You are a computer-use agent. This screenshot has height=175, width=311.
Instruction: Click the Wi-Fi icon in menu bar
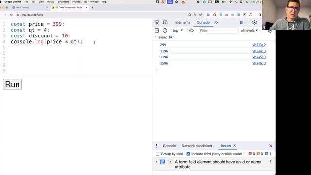230,2
